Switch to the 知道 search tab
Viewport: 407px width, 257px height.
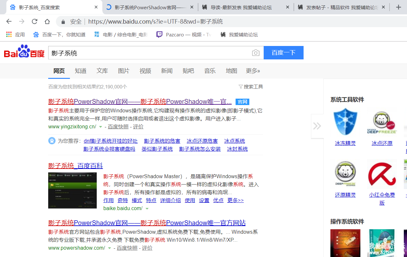tap(81, 71)
